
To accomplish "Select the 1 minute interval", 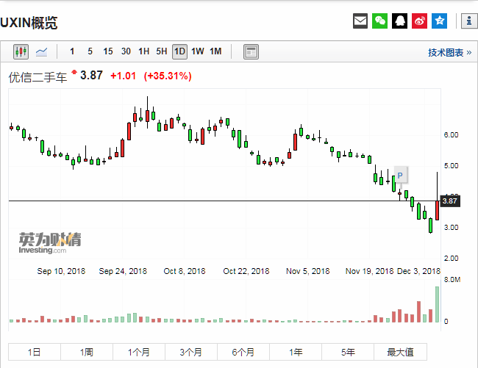I will (72, 51).
